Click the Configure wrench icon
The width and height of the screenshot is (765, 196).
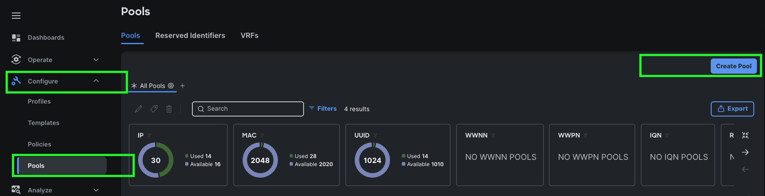16,81
